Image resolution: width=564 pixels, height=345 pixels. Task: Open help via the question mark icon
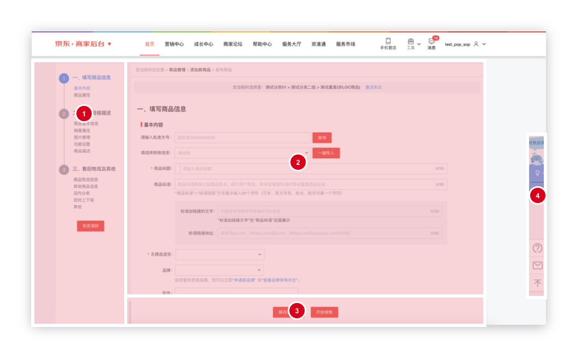pyautogui.click(x=537, y=248)
